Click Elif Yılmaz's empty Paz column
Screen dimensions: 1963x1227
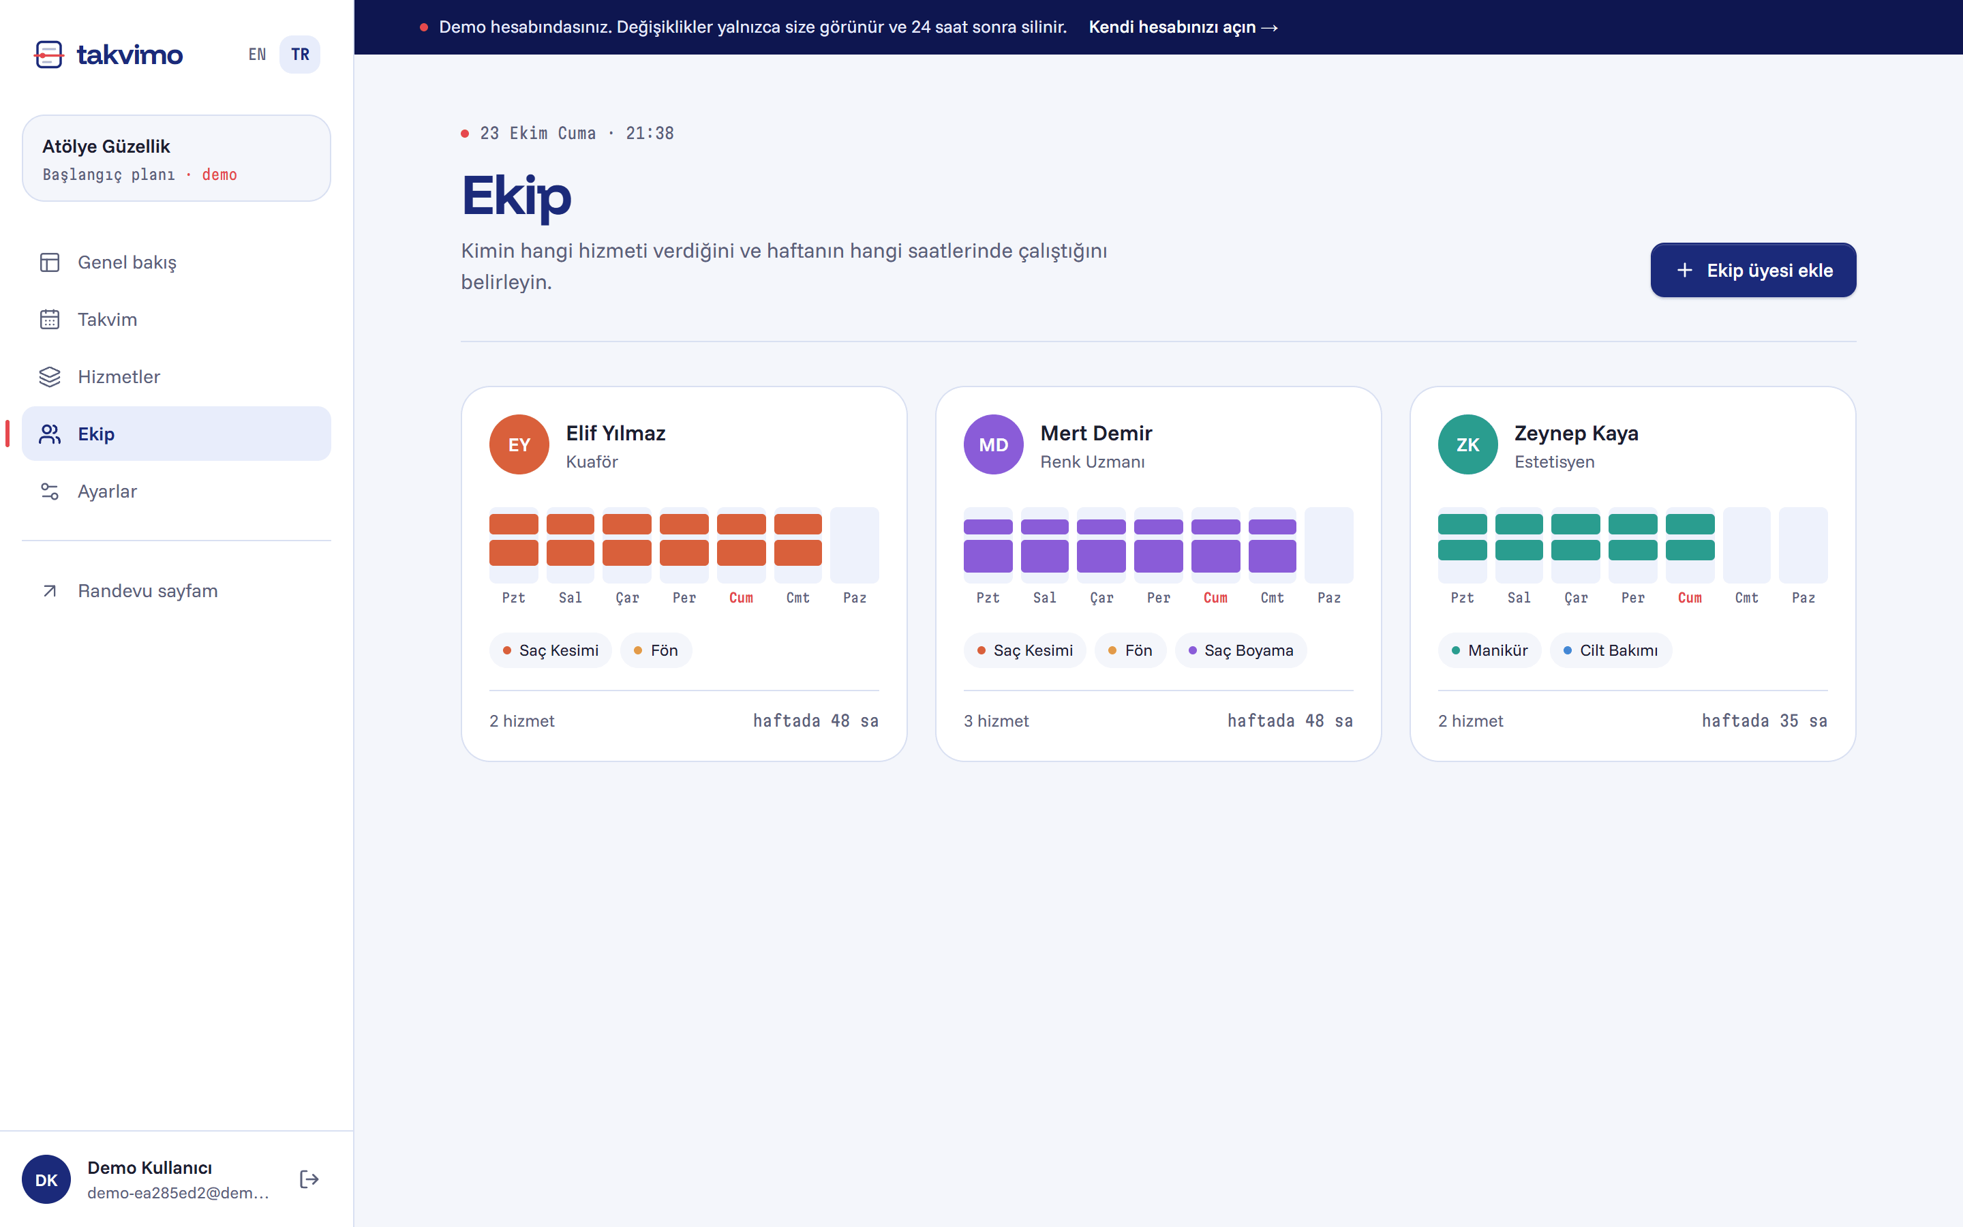point(854,545)
